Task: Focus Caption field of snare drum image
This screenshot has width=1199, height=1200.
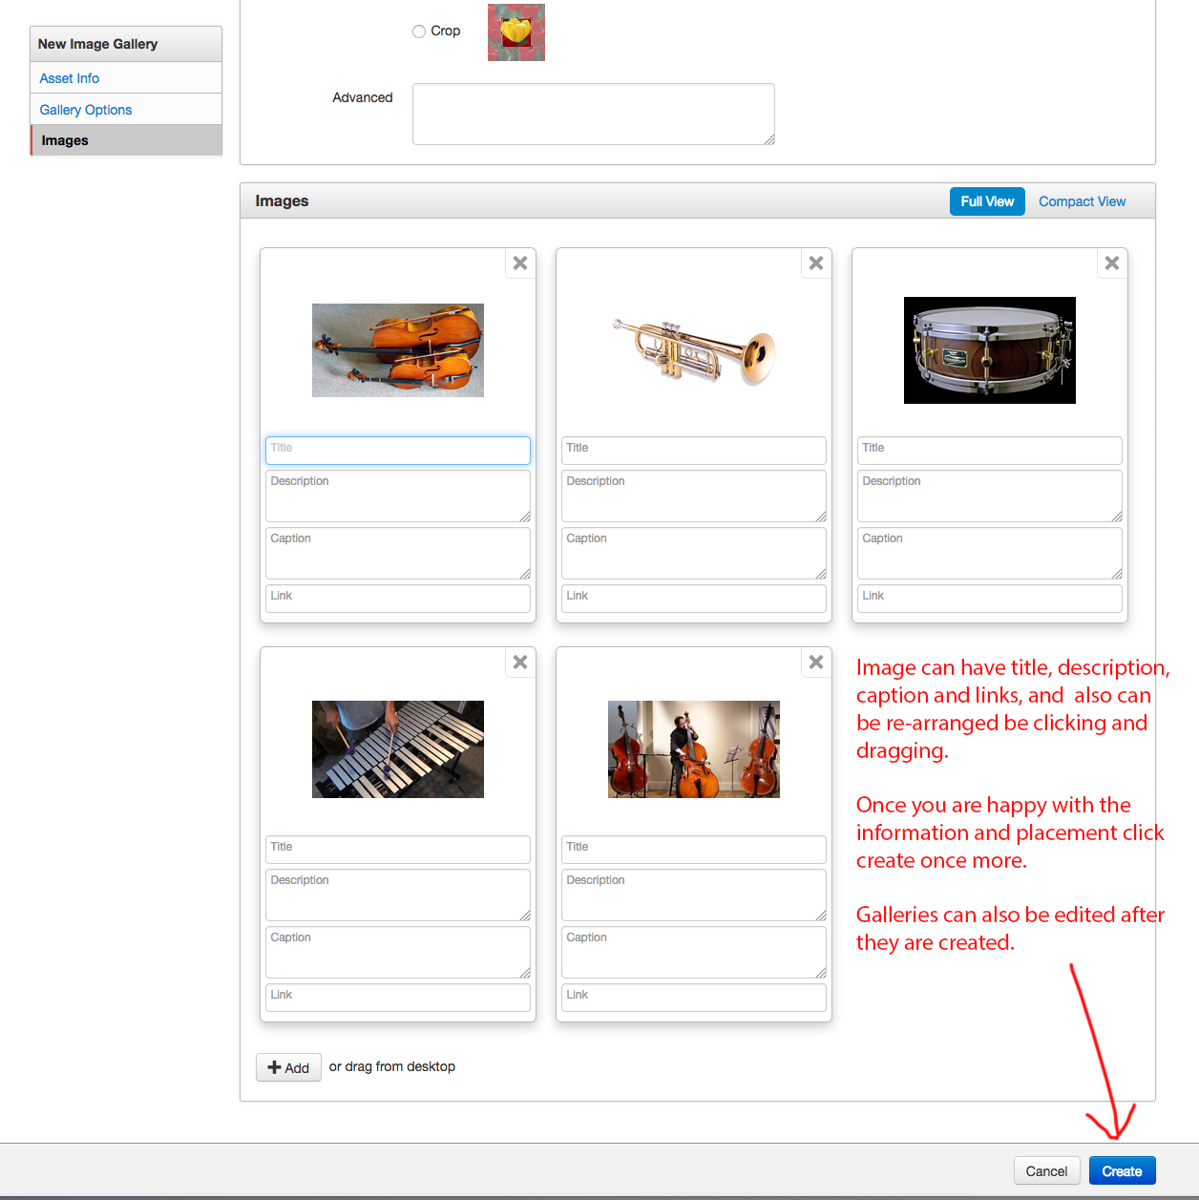Action: pos(990,553)
